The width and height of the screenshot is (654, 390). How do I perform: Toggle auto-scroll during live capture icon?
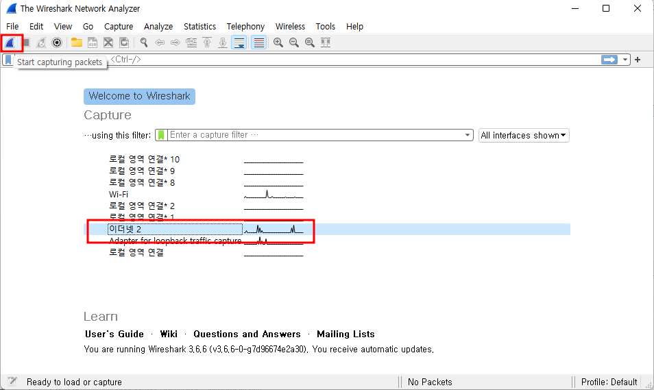click(239, 42)
